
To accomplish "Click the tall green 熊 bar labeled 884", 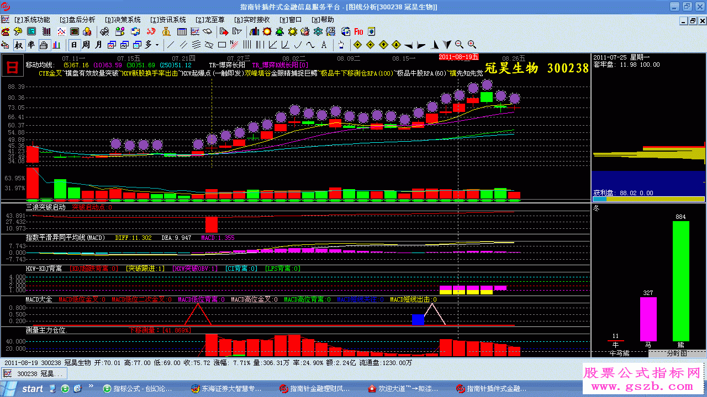I will click(x=680, y=281).
